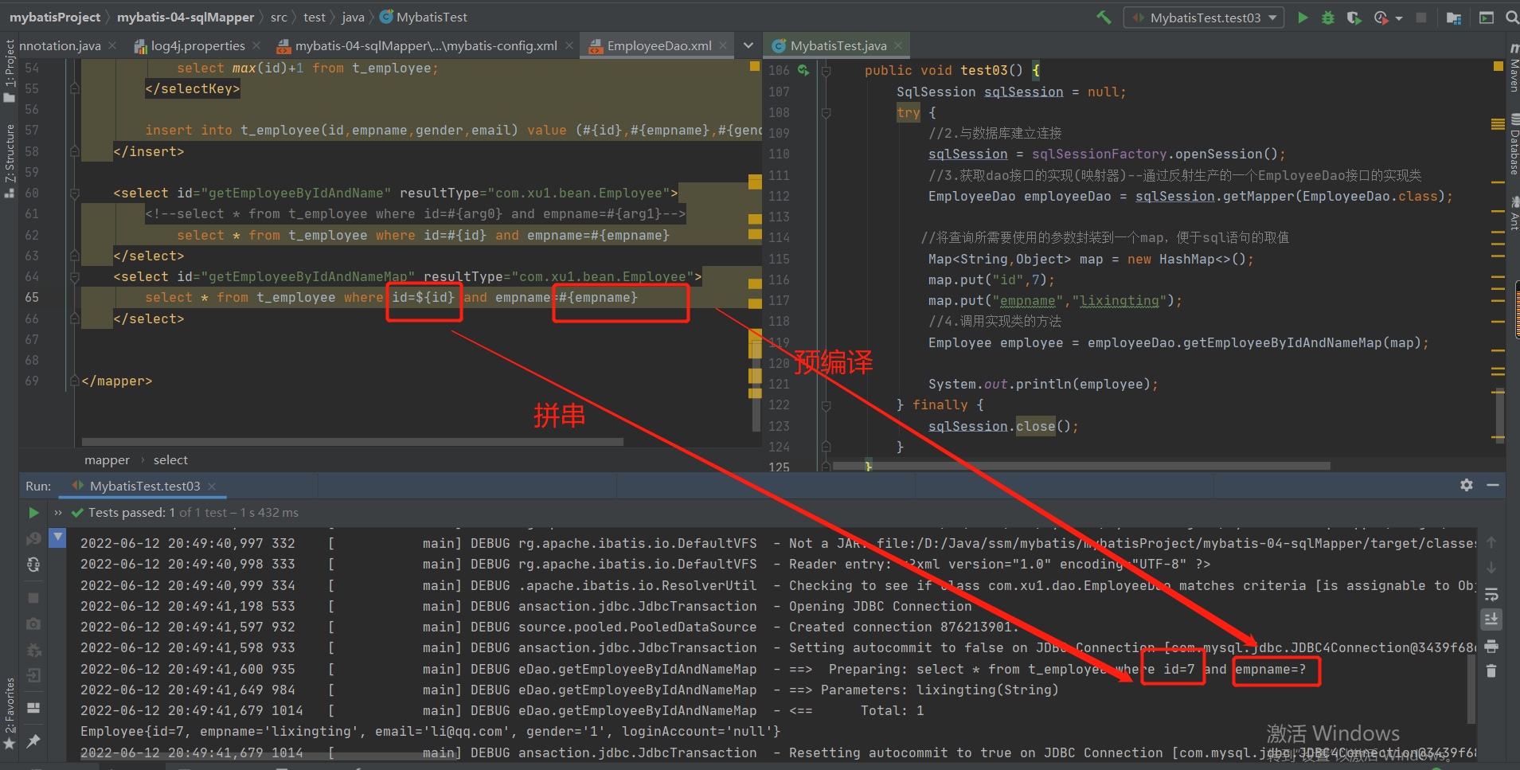Open Run panel settings gear
This screenshot has height=770, width=1520.
(x=1467, y=485)
